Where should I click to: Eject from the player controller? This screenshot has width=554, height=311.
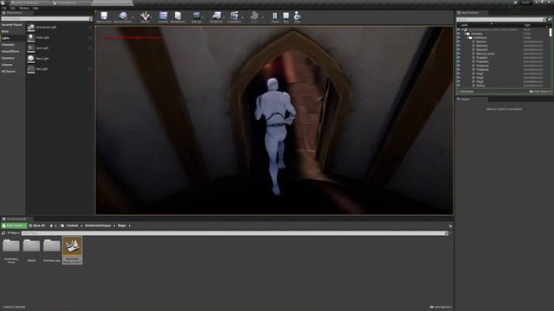tap(297, 16)
